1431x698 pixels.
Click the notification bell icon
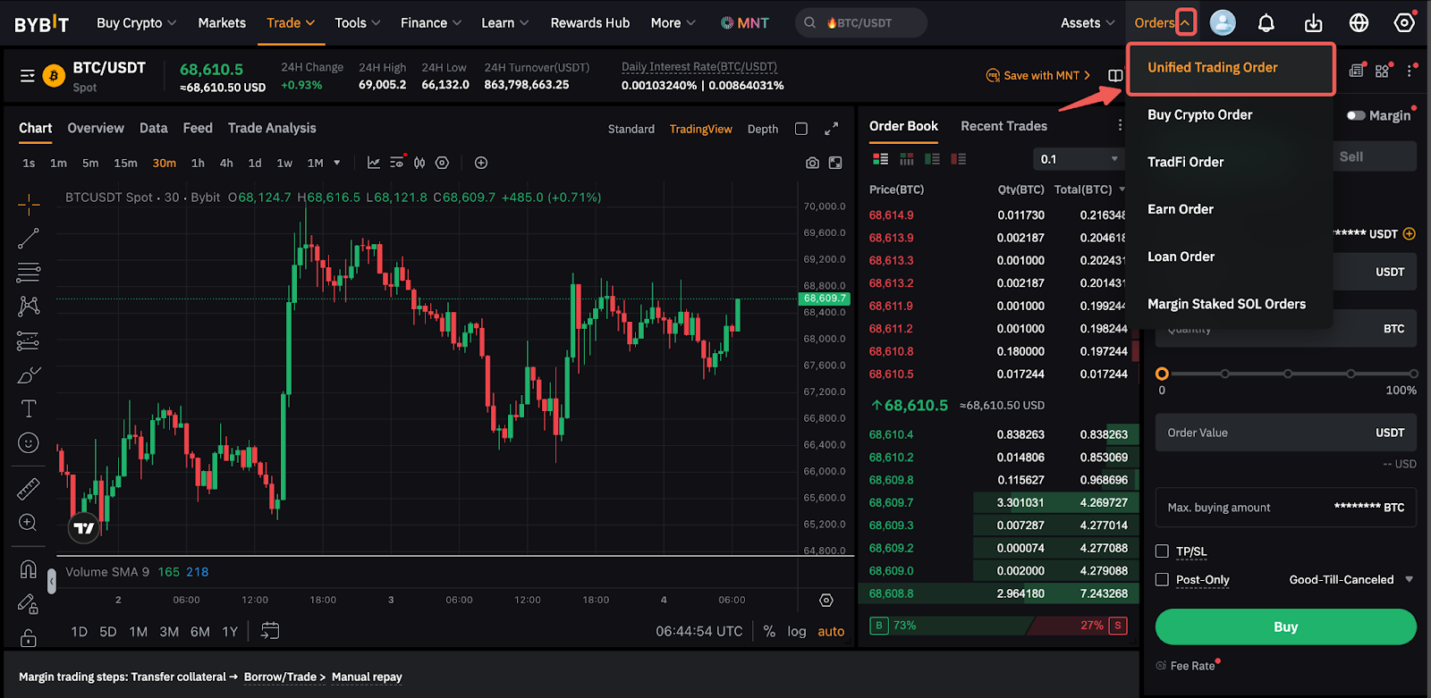[x=1266, y=23]
